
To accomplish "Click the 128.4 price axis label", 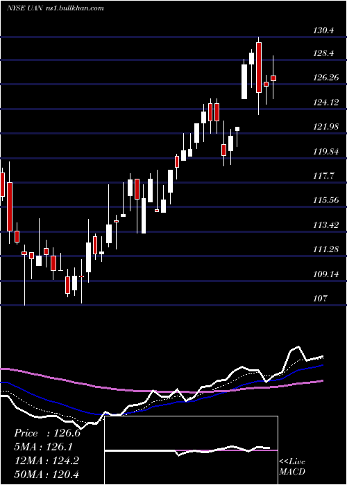I will click(324, 53).
